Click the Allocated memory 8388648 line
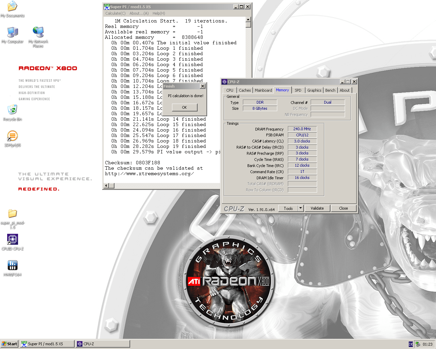Screen dimensions: 436x349 (154, 37)
